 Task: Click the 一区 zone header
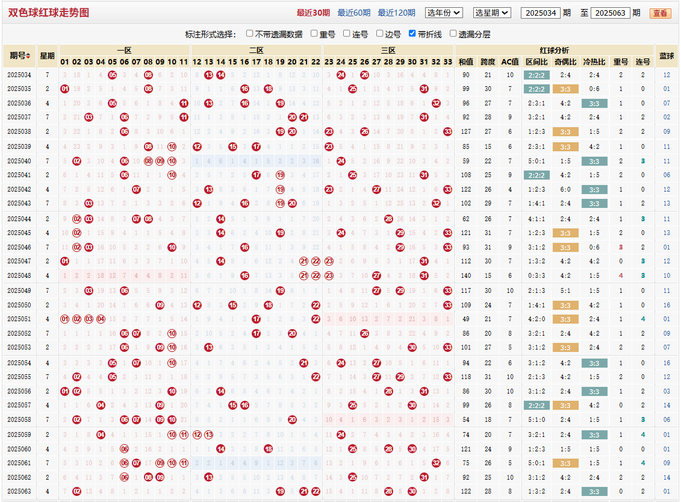125,50
